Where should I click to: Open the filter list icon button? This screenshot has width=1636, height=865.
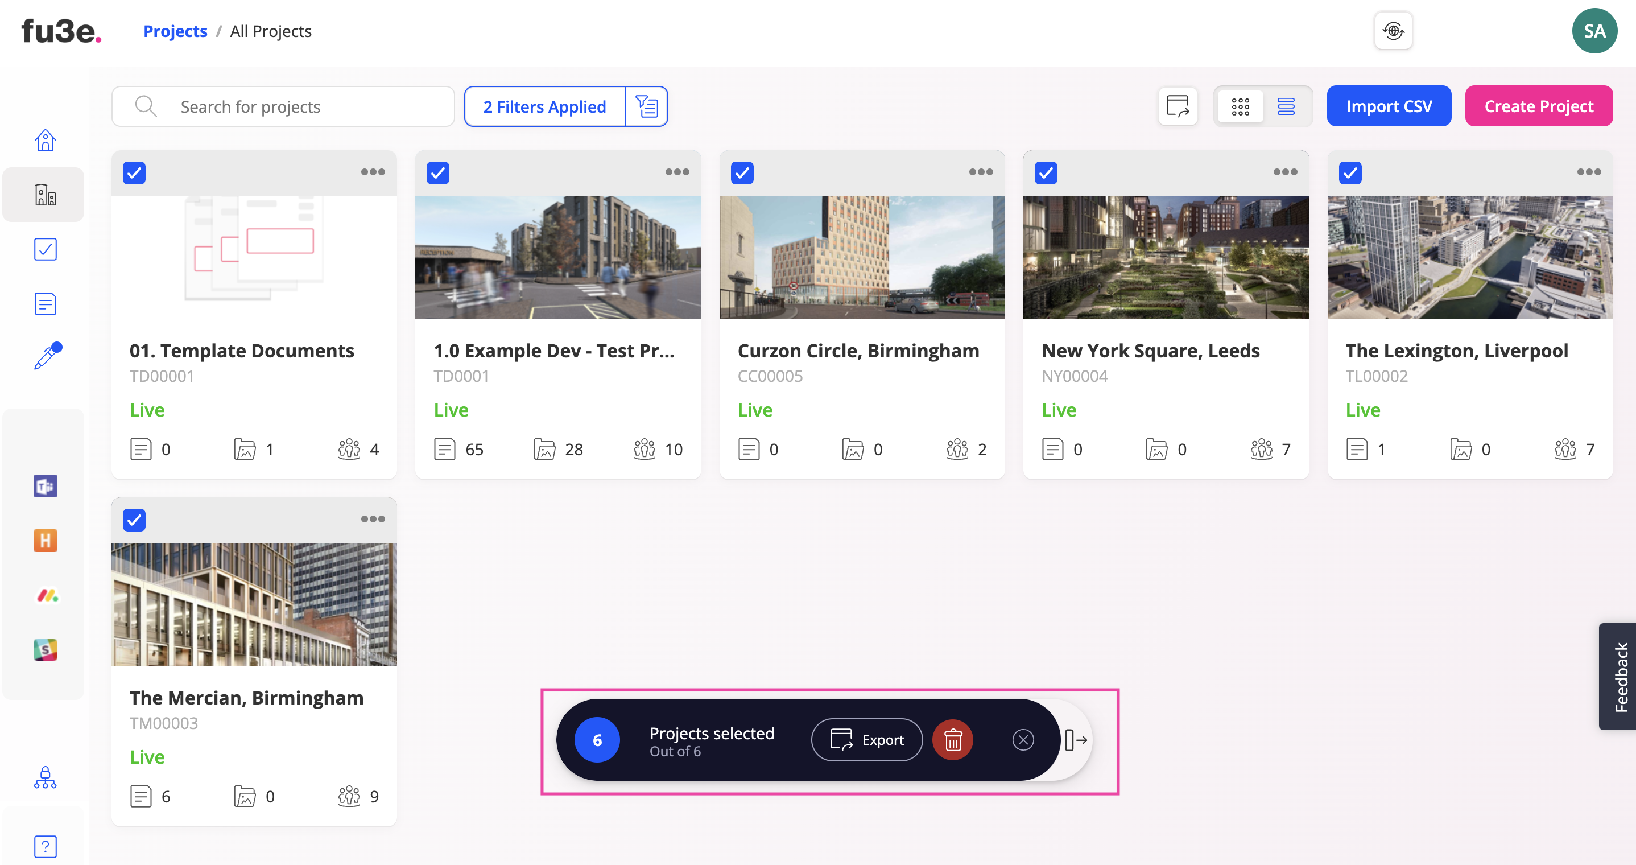click(x=647, y=106)
